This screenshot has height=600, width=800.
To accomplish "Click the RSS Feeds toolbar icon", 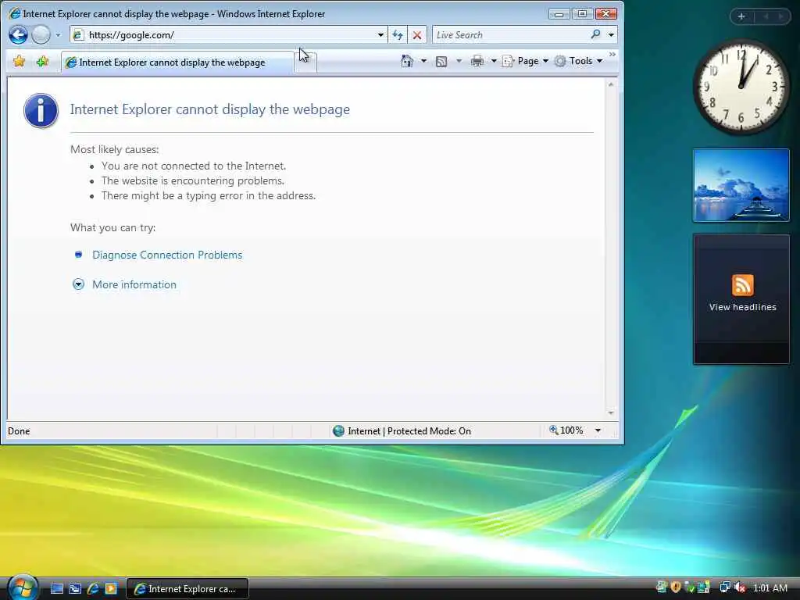I will (x=441, y=62).
